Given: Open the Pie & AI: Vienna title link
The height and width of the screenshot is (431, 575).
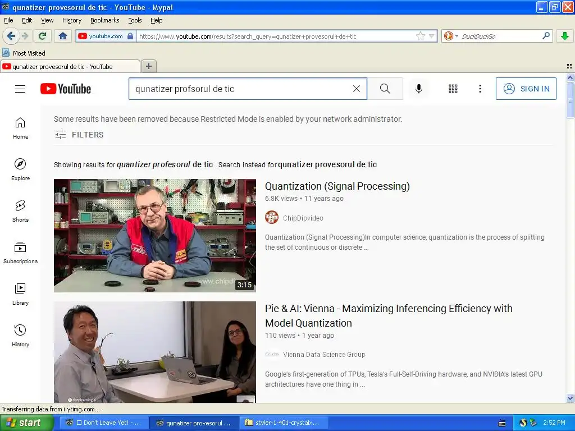Looking at the screenshot, I should (x=389, y=315).
